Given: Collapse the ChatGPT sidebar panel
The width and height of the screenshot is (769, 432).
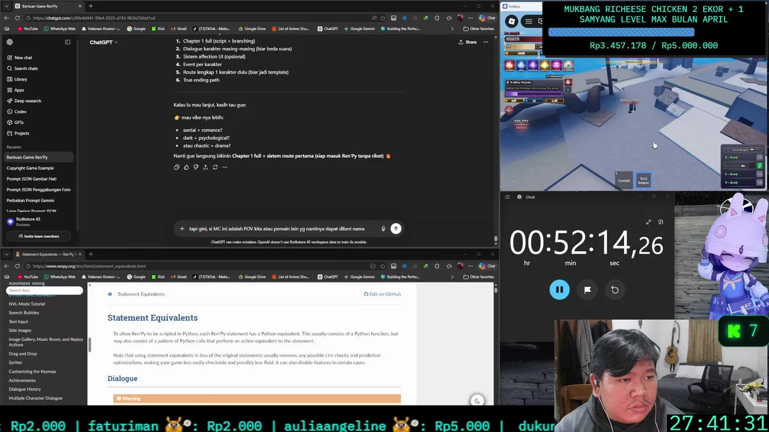Looking at the screenshot, I should (67, 42).
